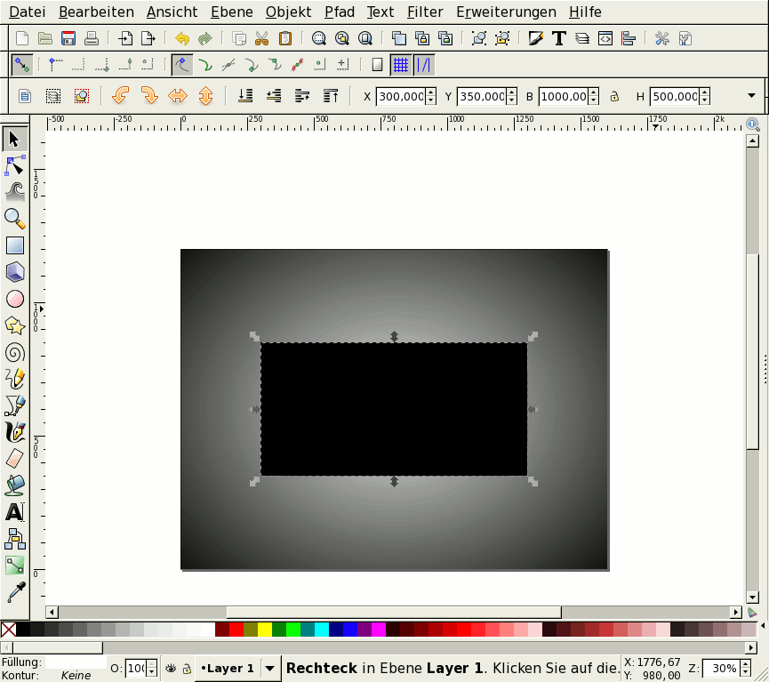
Task: Click the Save document icon
Action: 68,38
